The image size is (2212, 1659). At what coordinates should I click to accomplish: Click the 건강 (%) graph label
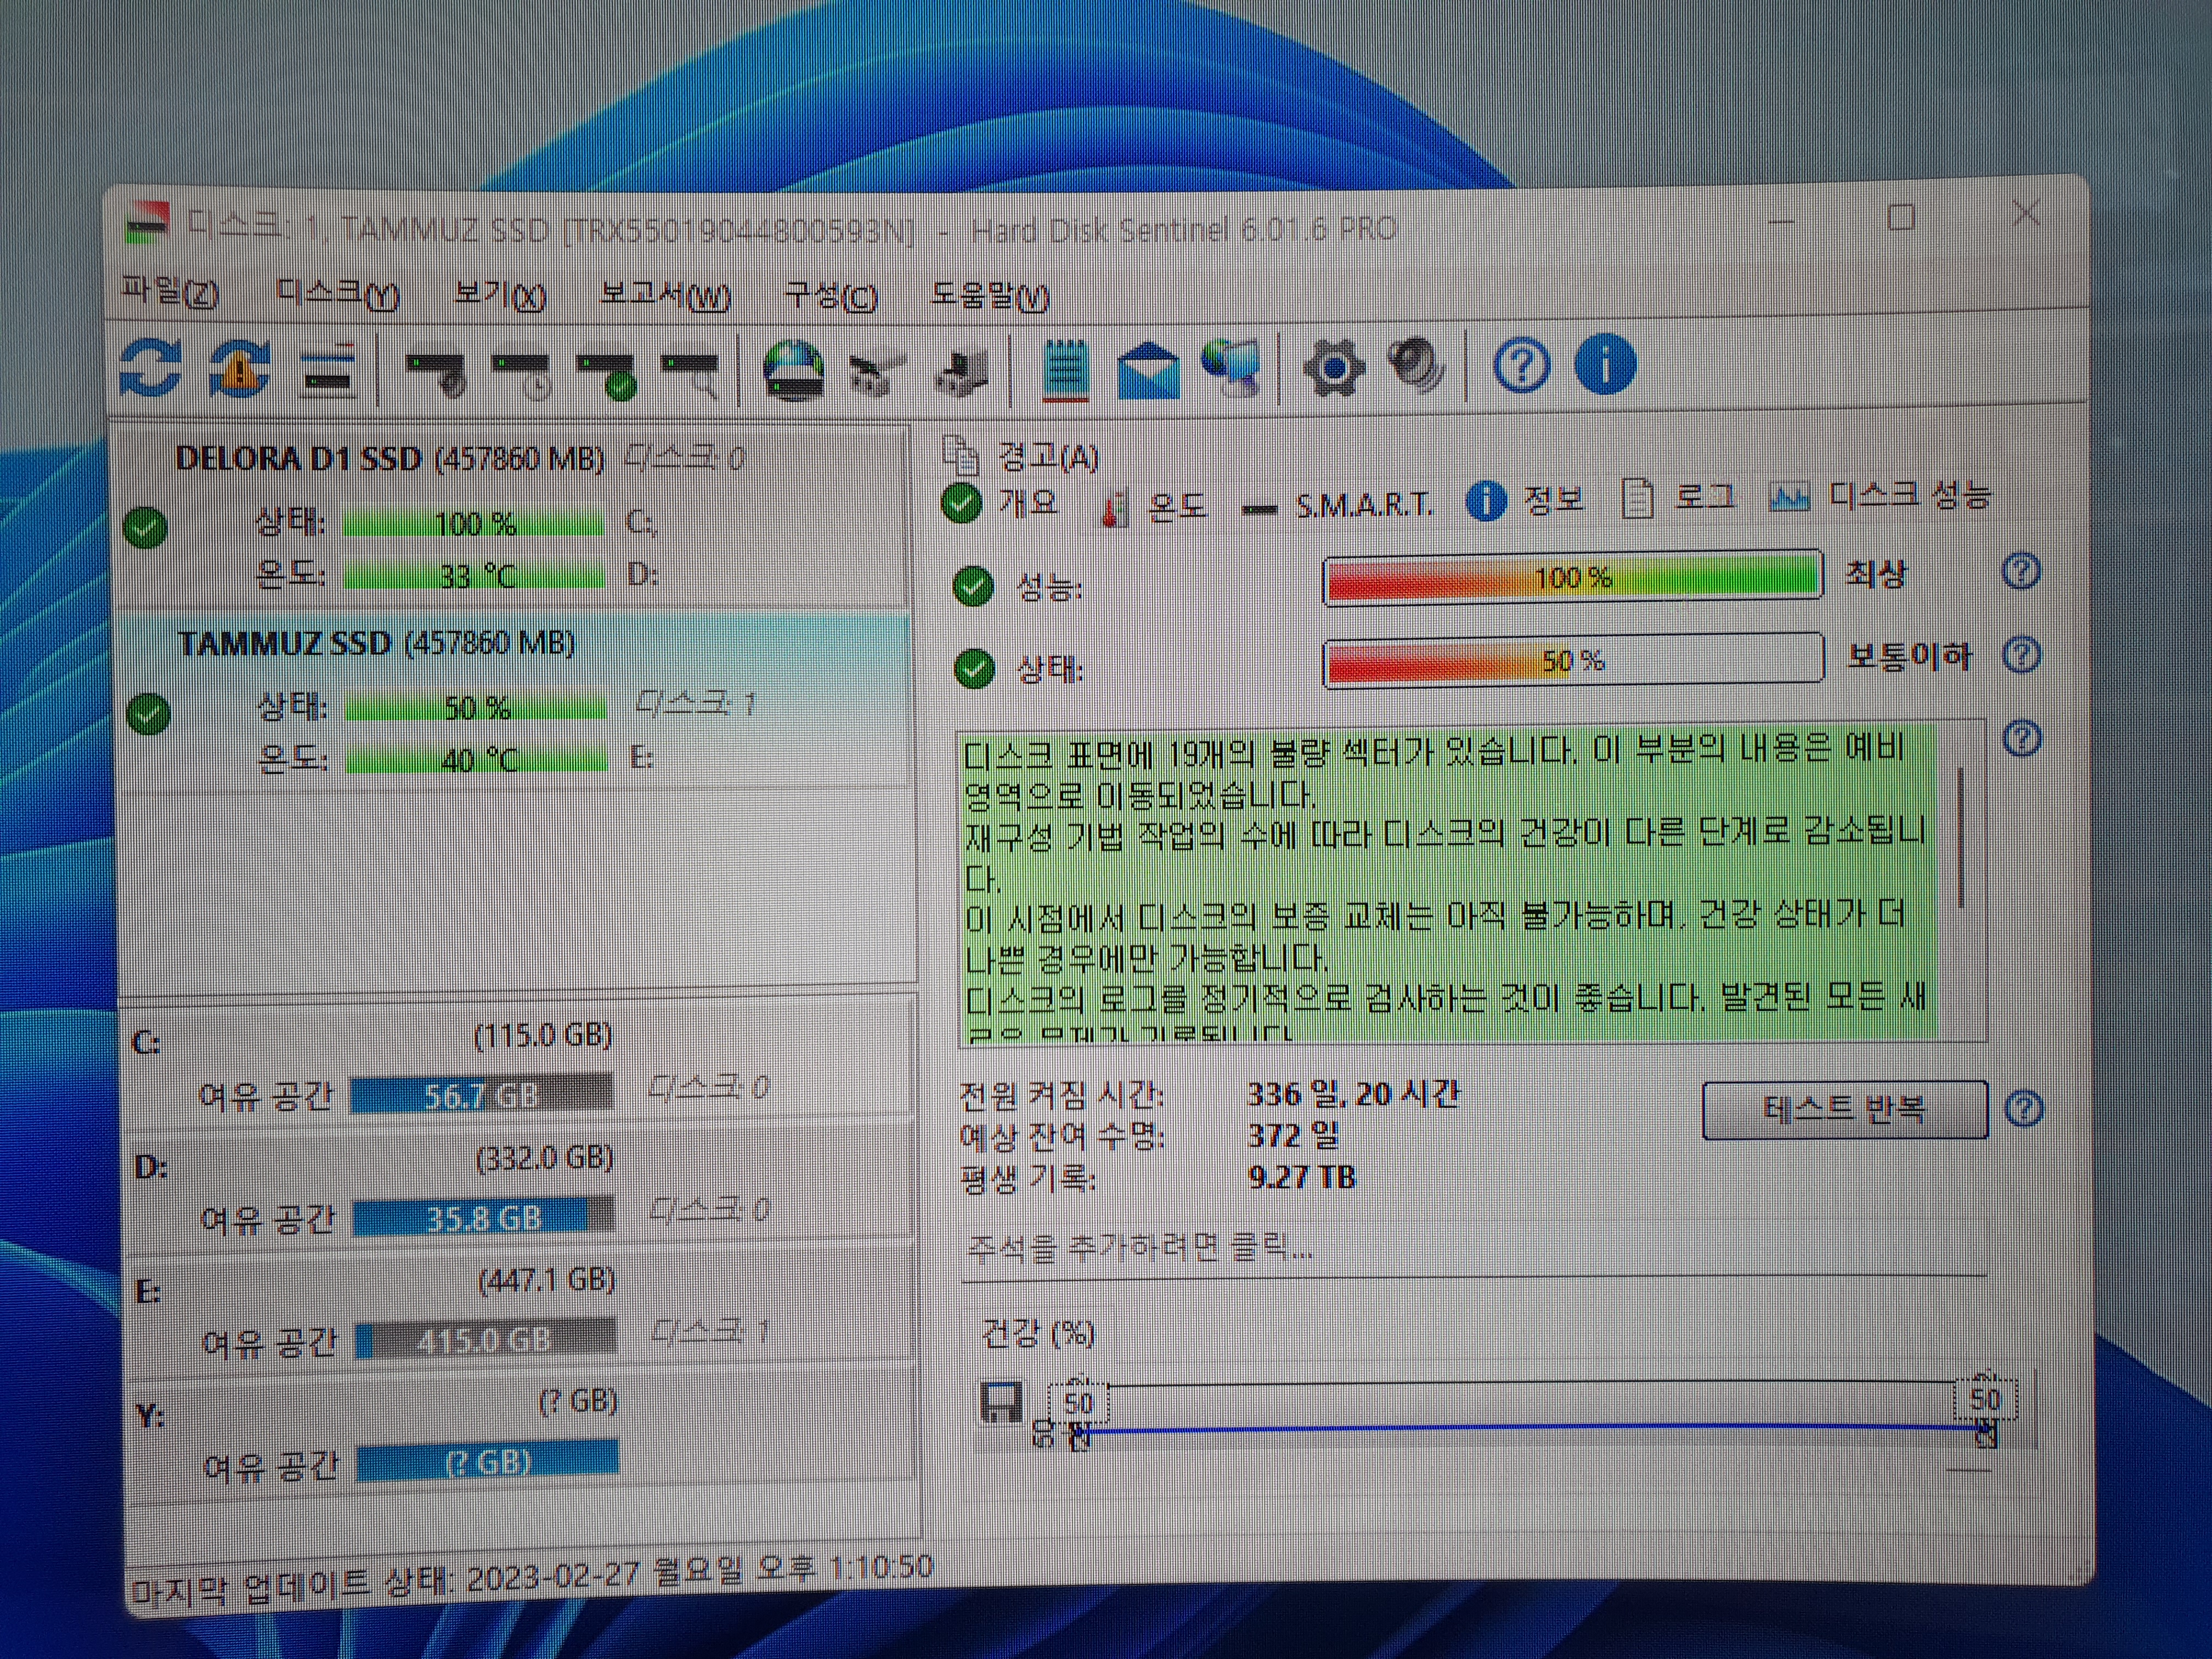(1038, 1333)
